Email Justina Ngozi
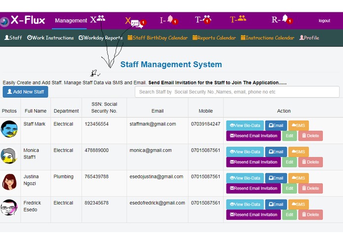 tap(276, 178)
